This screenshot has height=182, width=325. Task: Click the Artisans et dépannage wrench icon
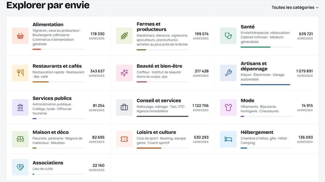tap(228, 73)
